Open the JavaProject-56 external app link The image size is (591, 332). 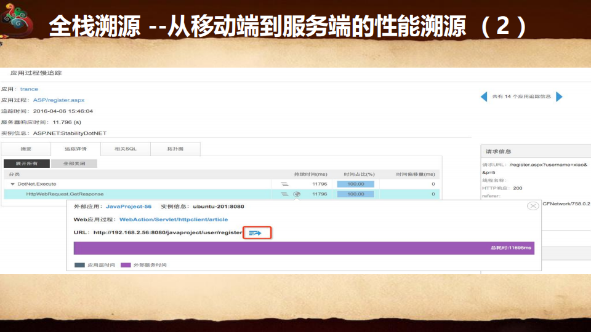[129, 207]
